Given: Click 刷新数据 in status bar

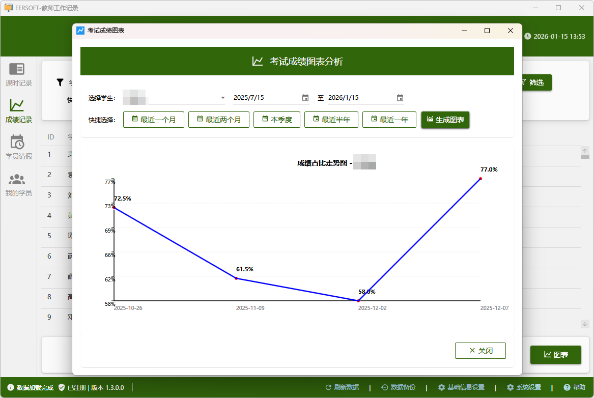Looking at the screenshot, I should click(x=342, y=387).
